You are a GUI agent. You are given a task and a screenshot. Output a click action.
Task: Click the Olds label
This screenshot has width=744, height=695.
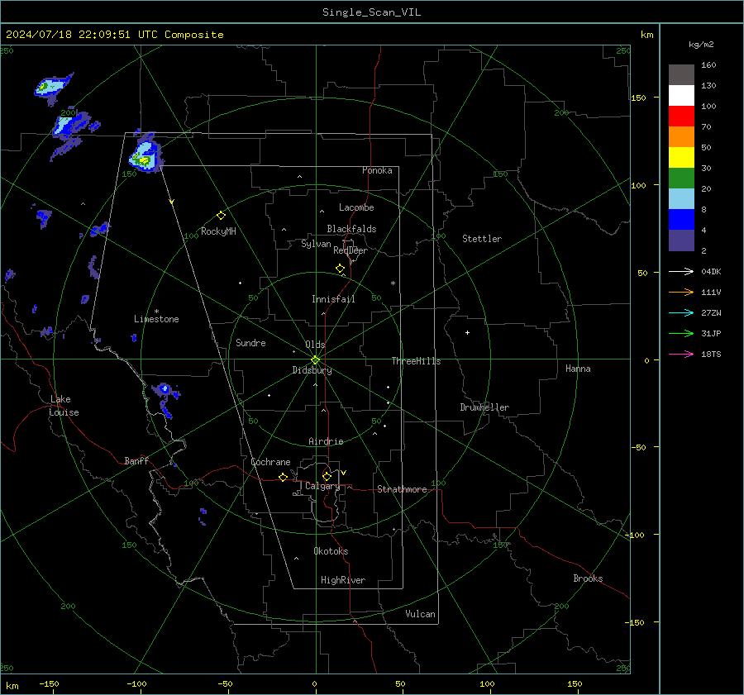pos(315,345)
